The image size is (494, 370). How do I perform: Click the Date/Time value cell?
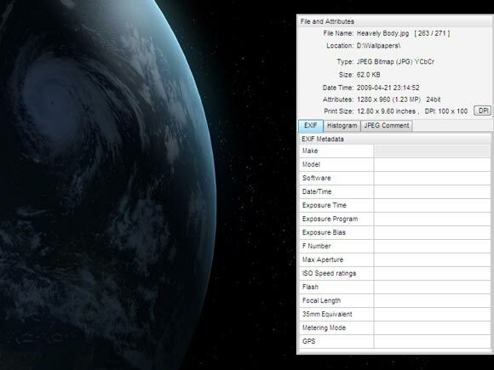pyautogui.click(x=432, y=191)
